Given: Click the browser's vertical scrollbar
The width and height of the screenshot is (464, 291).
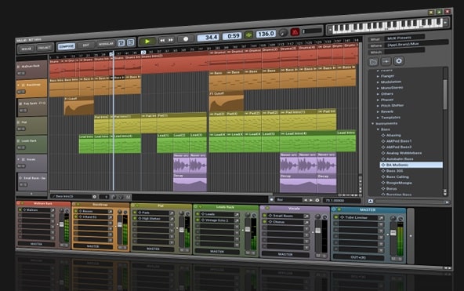Looking at the screenshot, I should tap(444, 95).
